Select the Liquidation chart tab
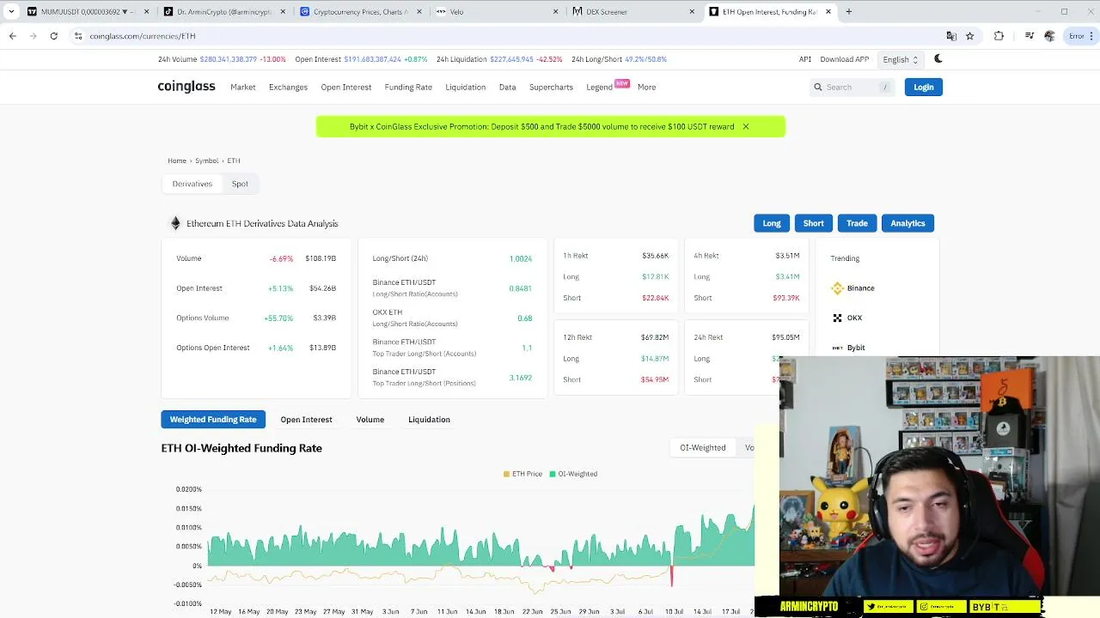 pos(429,420)
